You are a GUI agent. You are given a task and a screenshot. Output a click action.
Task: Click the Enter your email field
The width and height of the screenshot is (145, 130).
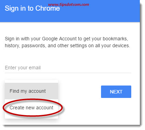tap(68, 68)
